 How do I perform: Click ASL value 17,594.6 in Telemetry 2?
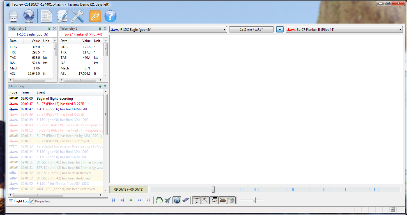84,74
